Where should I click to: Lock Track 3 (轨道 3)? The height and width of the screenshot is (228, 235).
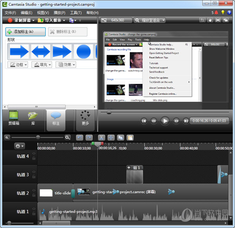point(34,177)
